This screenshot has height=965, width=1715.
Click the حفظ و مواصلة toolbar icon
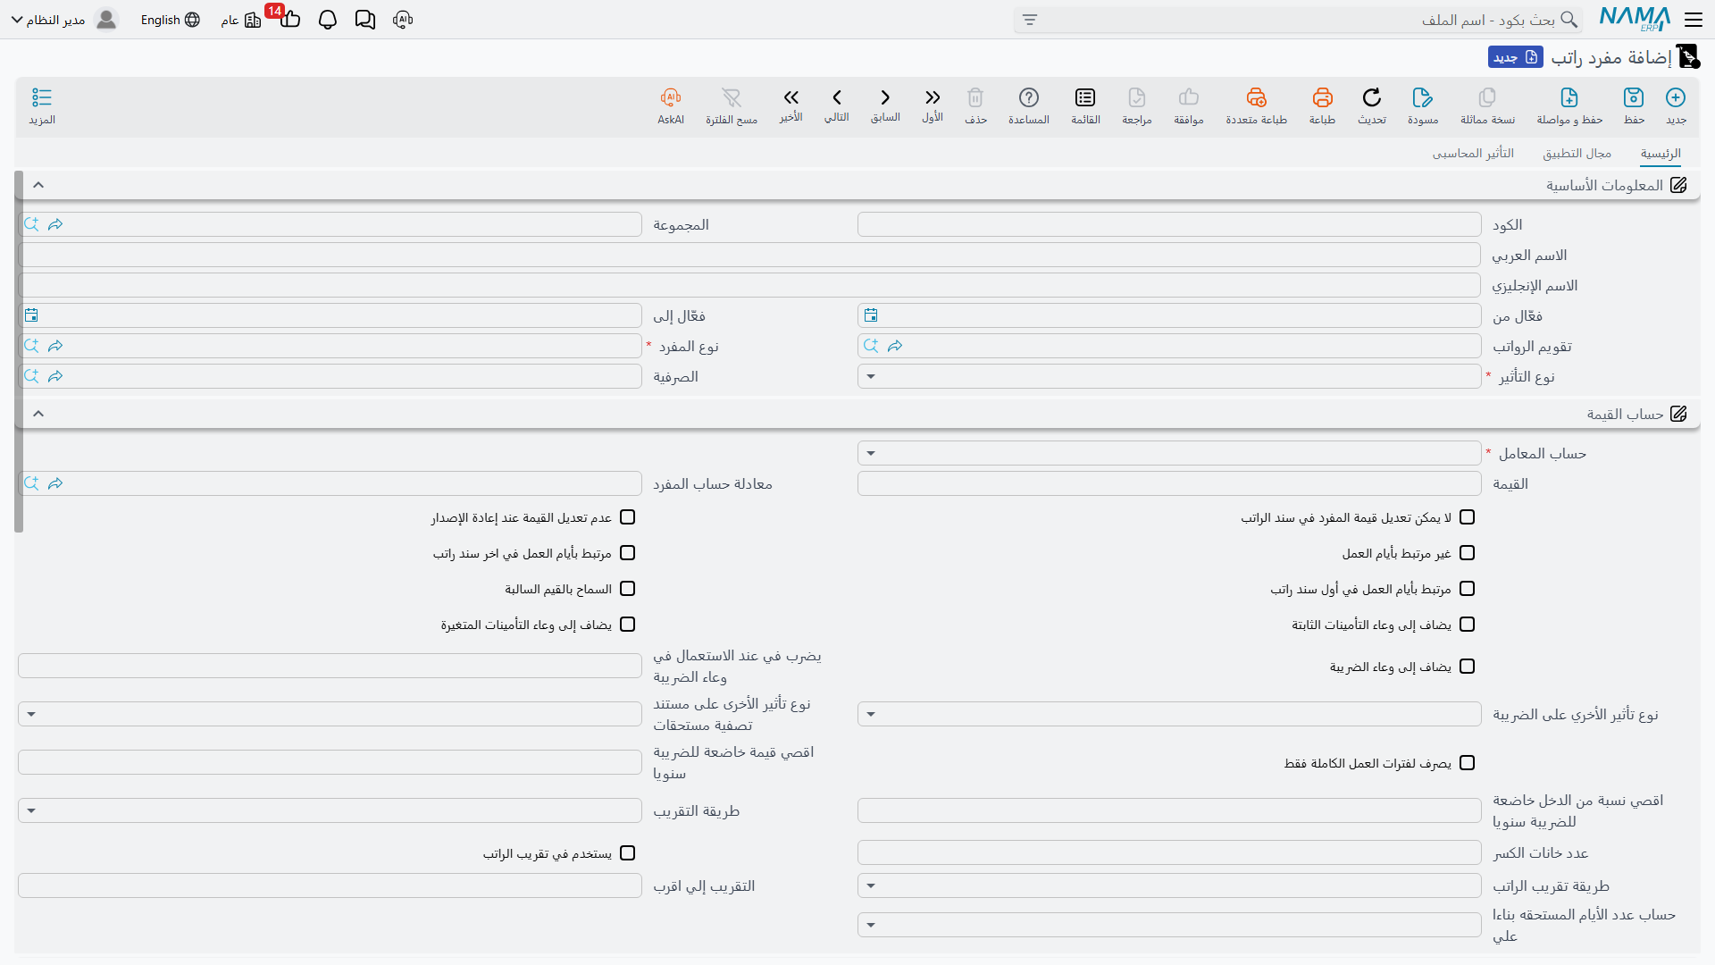[1569, 97]
